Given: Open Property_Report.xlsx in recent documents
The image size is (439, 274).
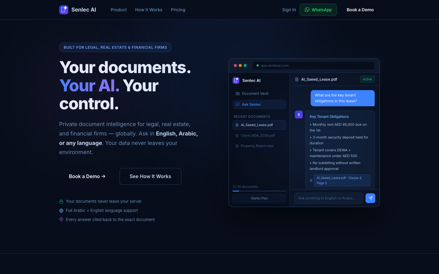Looking at the screenshot, I should click(x=259, y=146).
